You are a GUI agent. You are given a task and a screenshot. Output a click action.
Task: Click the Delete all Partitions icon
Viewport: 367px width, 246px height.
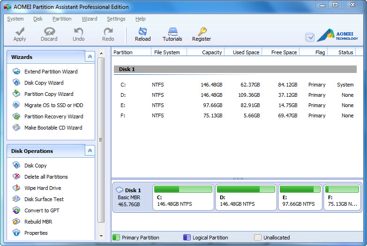click(x=16, y=176)
